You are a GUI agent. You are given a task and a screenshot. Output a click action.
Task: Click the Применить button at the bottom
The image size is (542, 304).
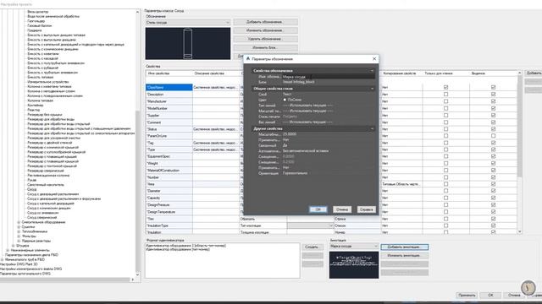click(x=467, y=295)
